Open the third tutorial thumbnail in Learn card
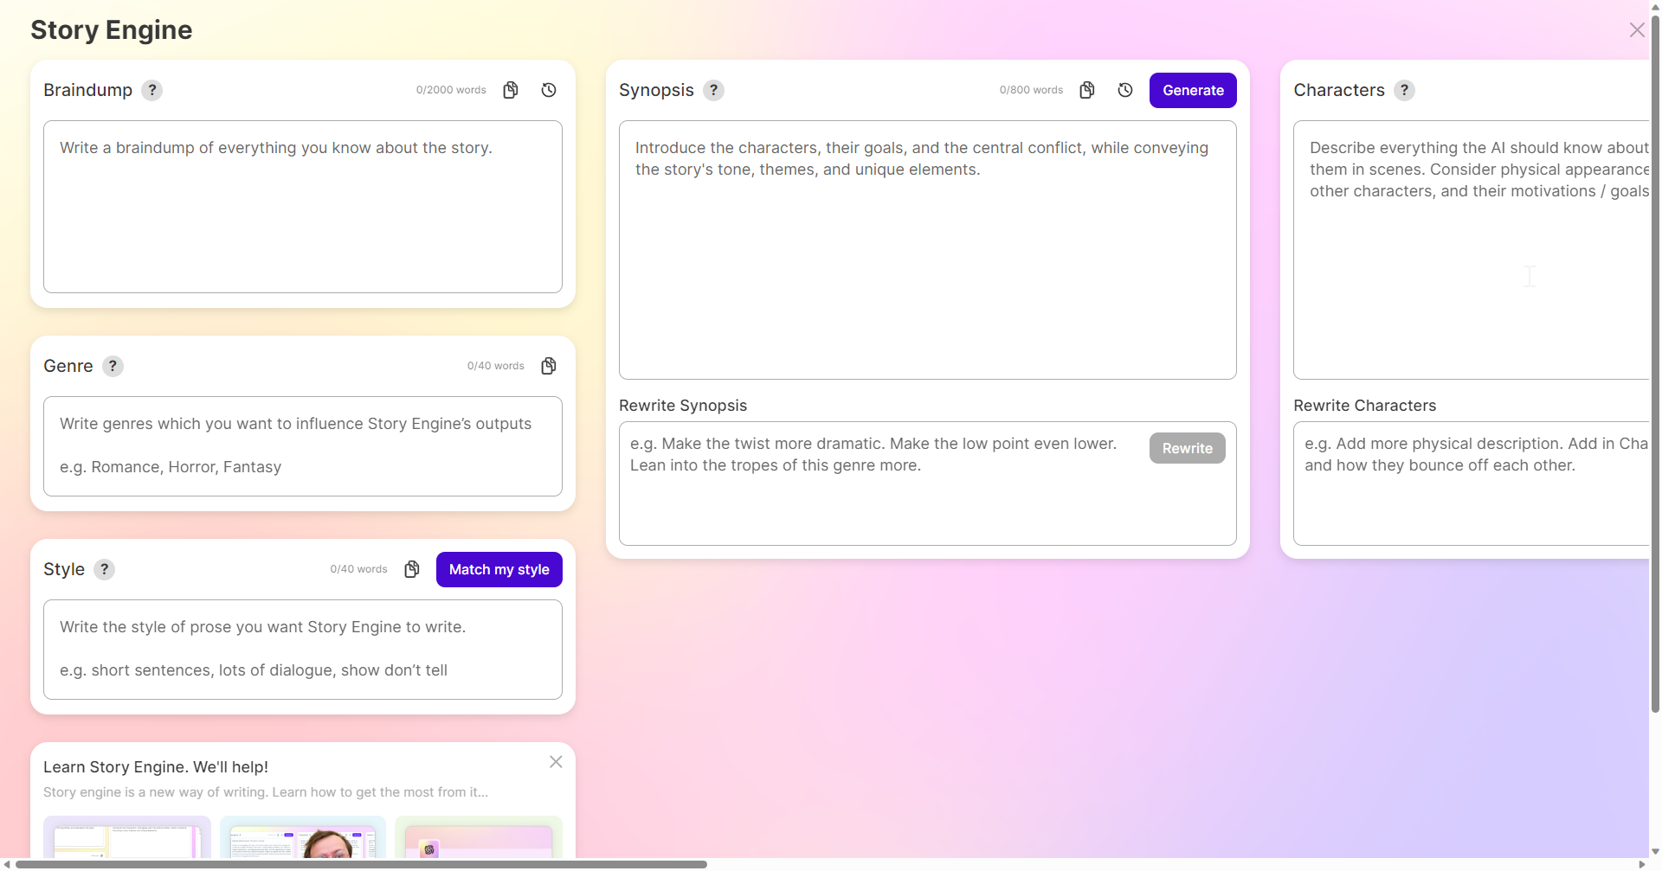The image size is (1662, 871). pos(479,837)
